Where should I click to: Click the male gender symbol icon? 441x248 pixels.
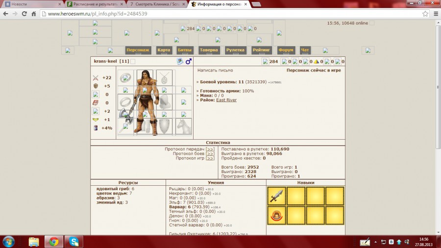[189, 61]
